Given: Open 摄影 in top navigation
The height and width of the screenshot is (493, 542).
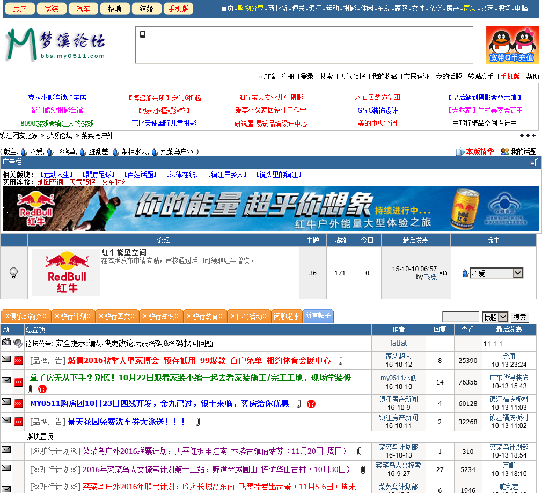Looking at the screenshot, I should pos(350,8).
